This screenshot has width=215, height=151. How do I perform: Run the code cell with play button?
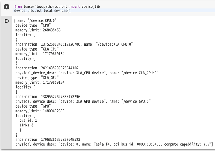pyautogui.click(x=7, y=7)
